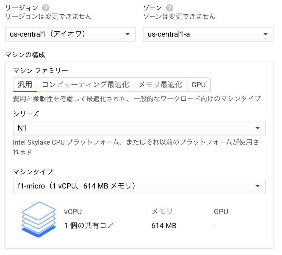Click the dropdown arrow on the マシンタイプ selector
The image size is (282, 255).
(259, 186)
